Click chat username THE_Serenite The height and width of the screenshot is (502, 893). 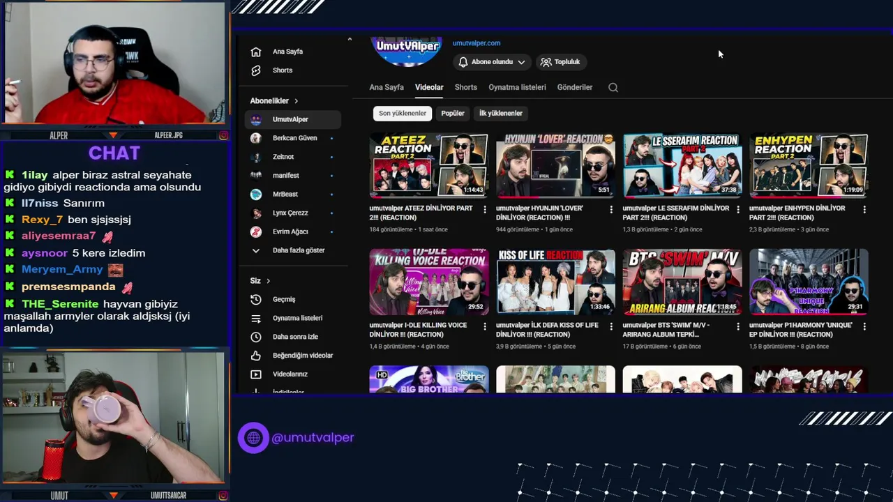point(60,304)
